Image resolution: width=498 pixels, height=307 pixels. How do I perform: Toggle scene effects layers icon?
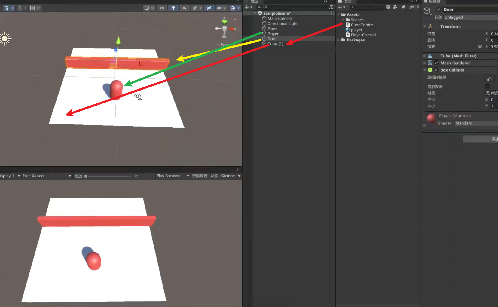coord(195,8)
